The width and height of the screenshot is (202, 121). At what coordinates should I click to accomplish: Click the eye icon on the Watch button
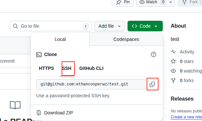click(142, 2)
